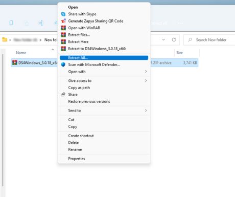Sort by the Size column header
This screenshot has width=235, height=197.
point(179,53)
